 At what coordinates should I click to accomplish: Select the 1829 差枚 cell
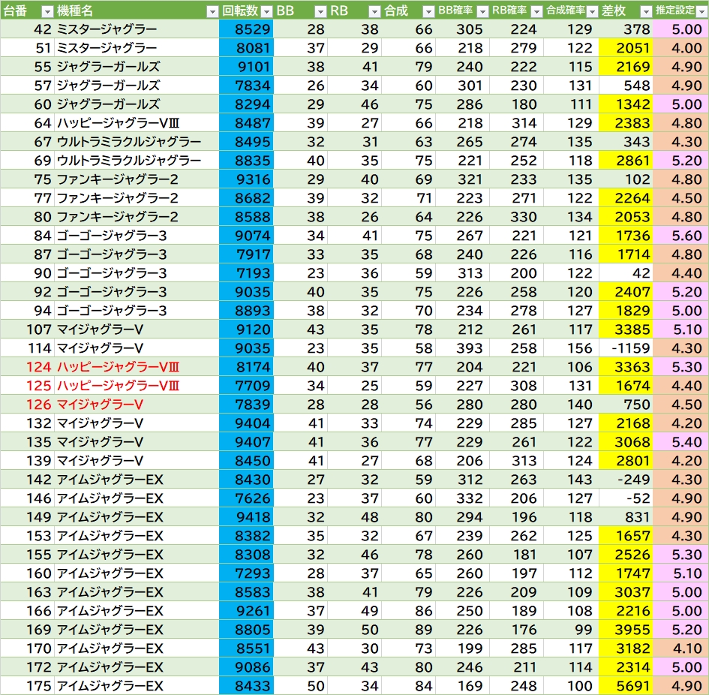coord(626,311)
